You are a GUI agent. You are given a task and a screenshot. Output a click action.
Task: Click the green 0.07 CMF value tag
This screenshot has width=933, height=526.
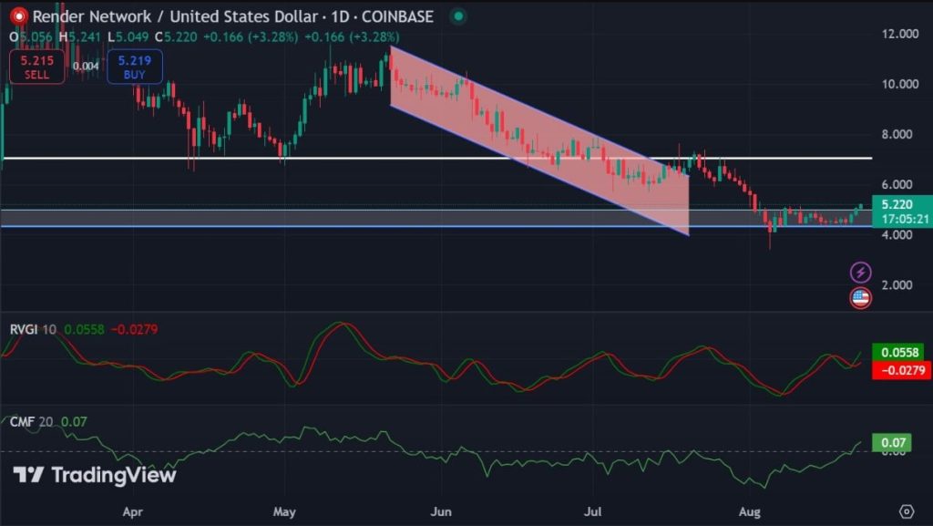coord(891,443)
